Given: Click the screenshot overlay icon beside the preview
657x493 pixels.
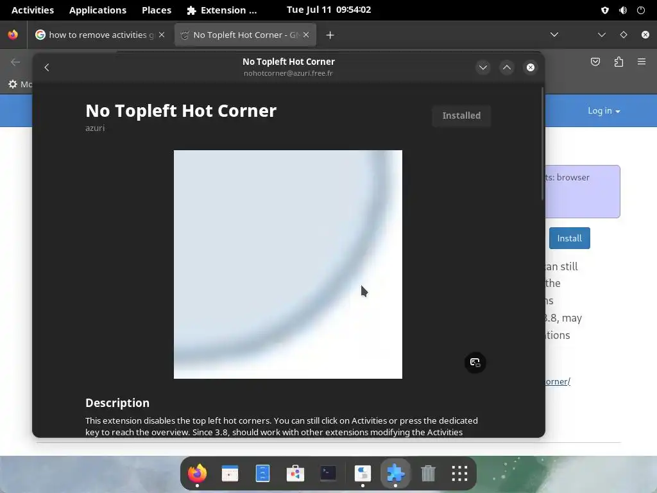Looking at the screenshot, I should [475, 362].
